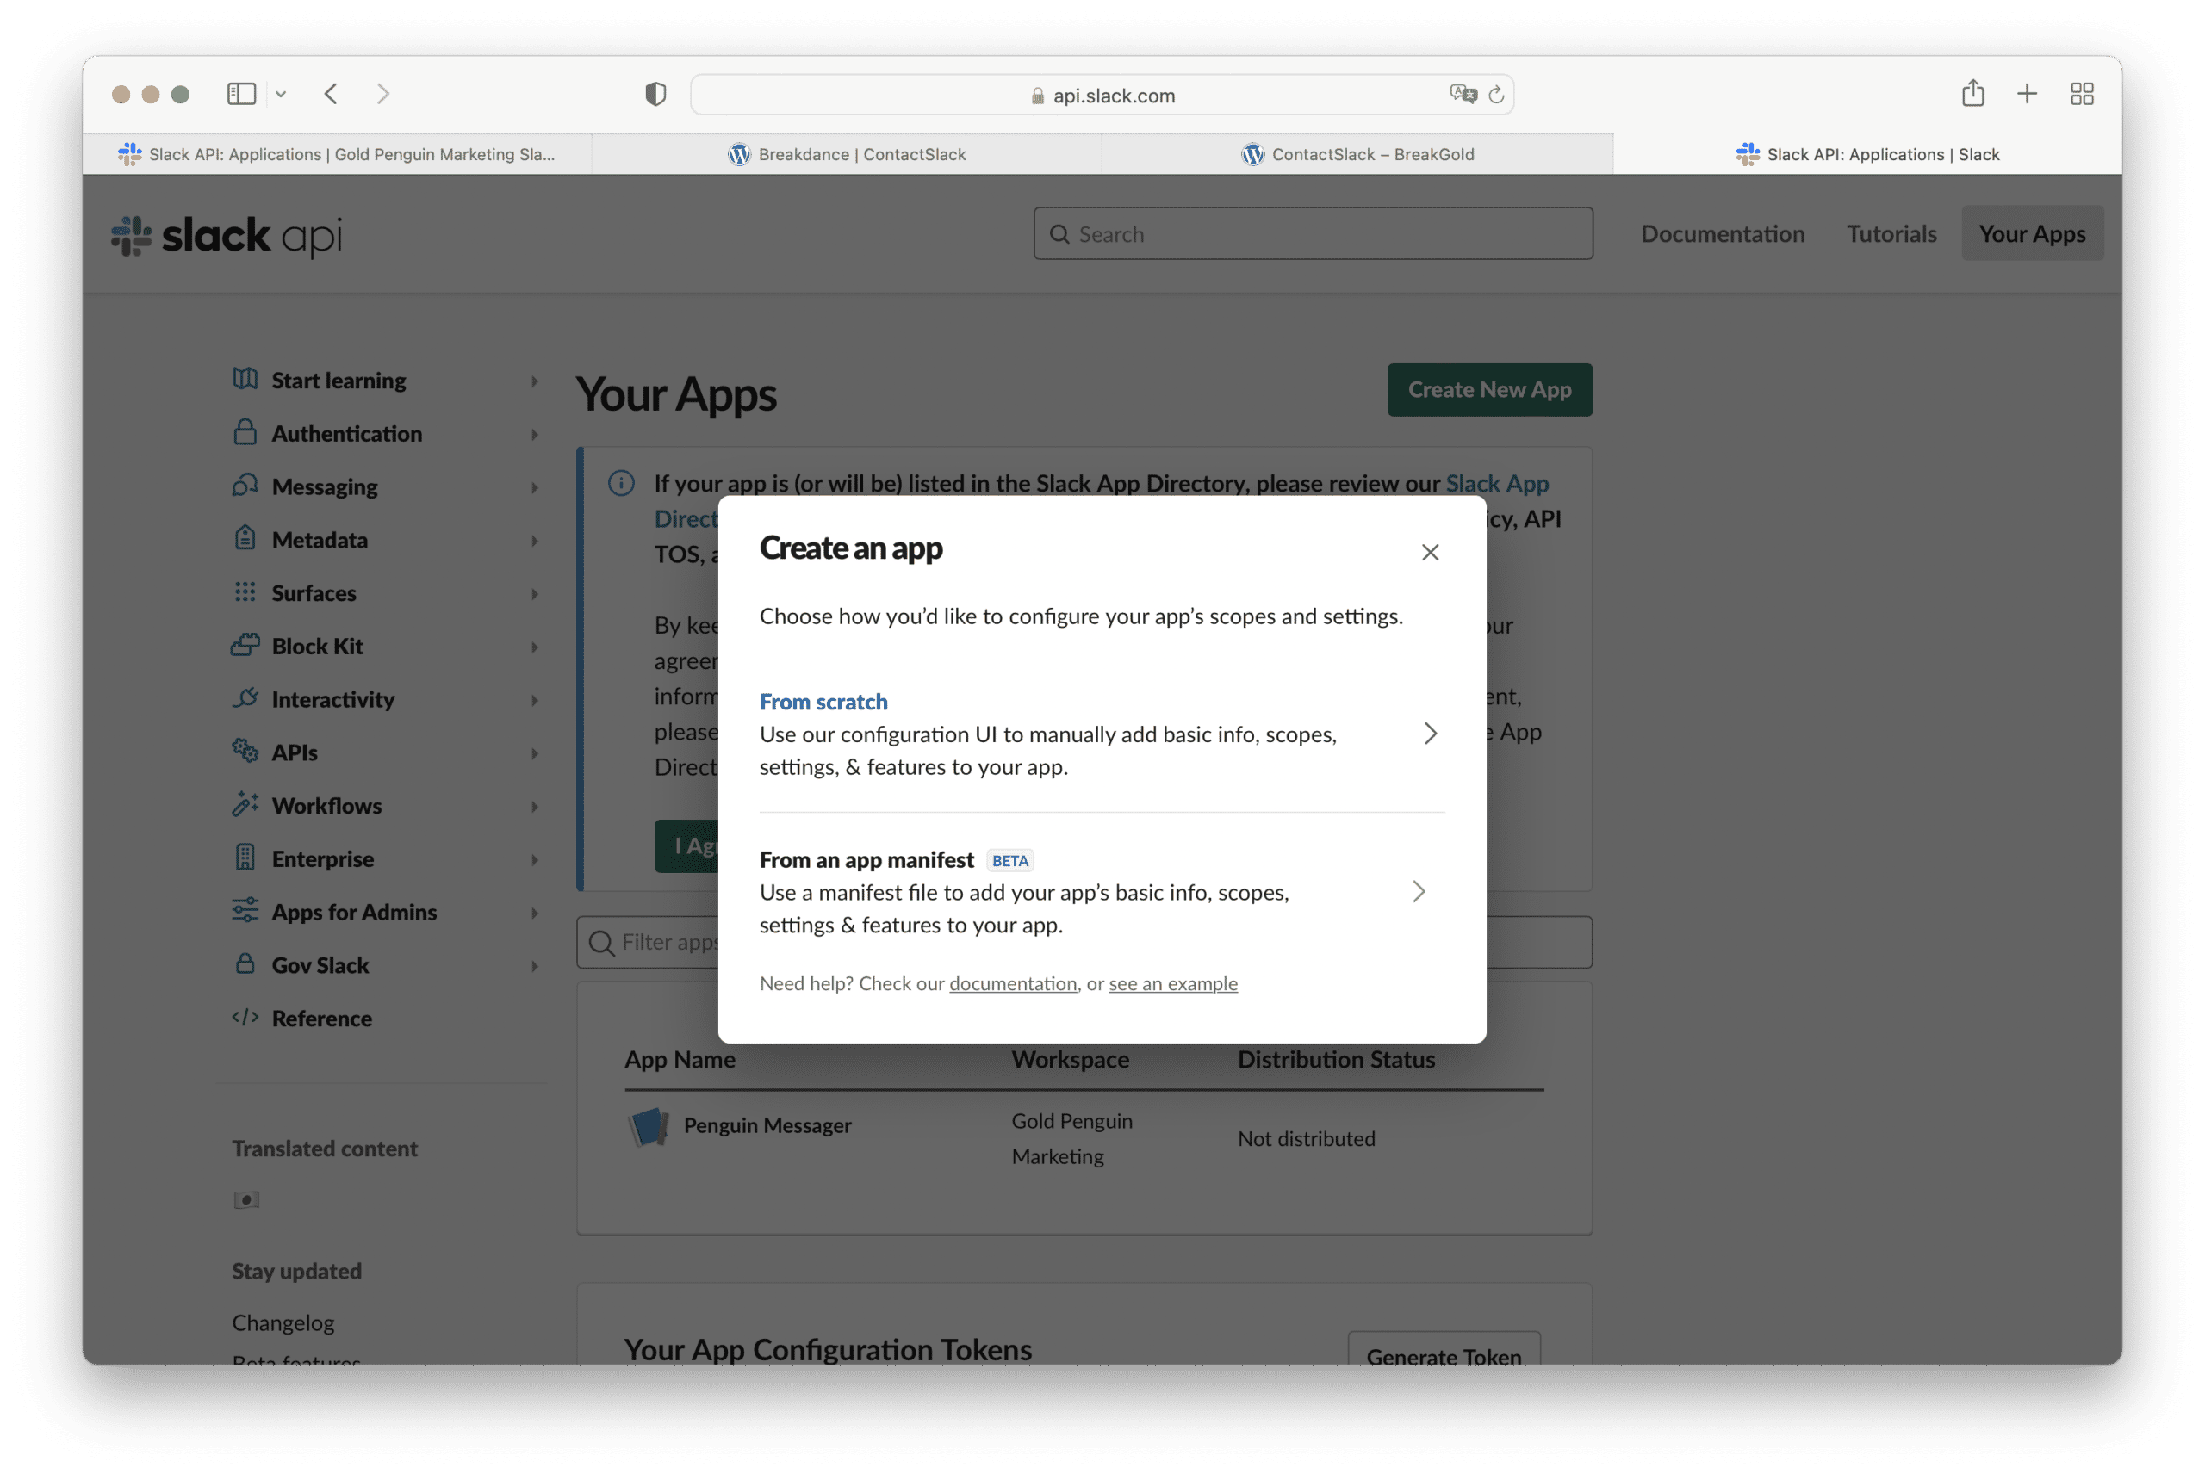This screenshot has height=1474, width=2205.
Task: Click the chevron beside From an app manifest
Action: coord(1419,891)
